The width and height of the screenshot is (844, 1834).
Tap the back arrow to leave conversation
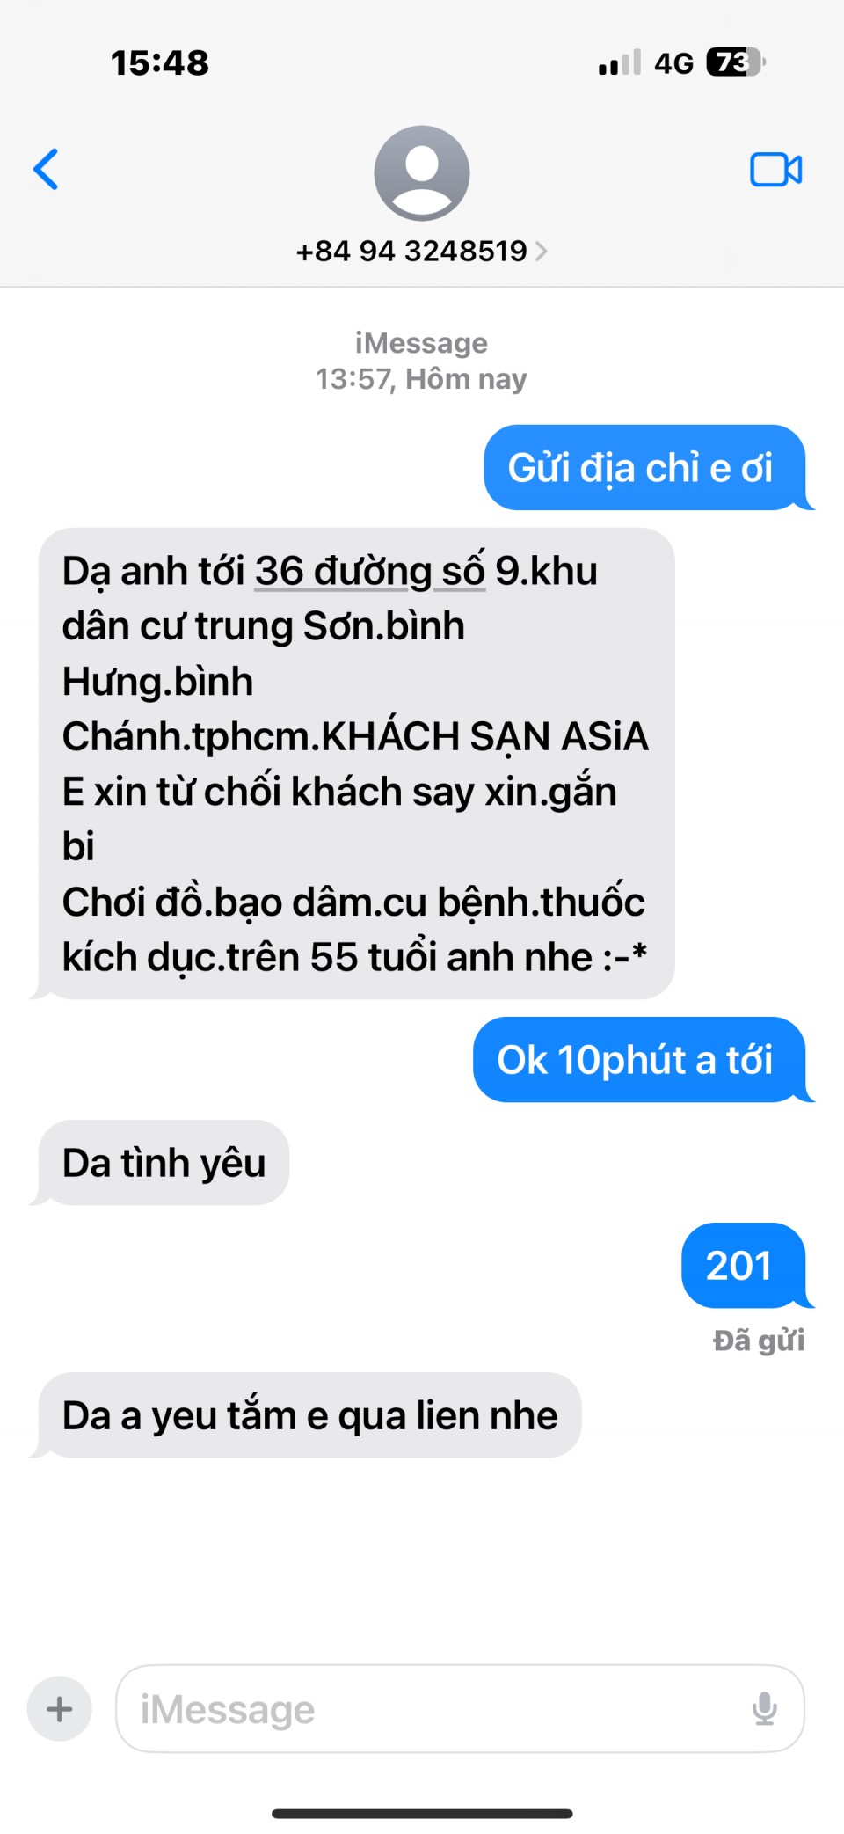(x=46, y=169)
